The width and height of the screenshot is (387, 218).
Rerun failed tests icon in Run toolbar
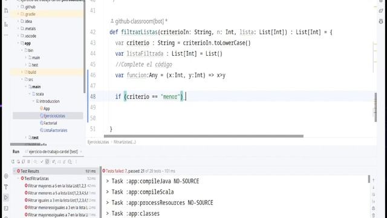(18, 162)
